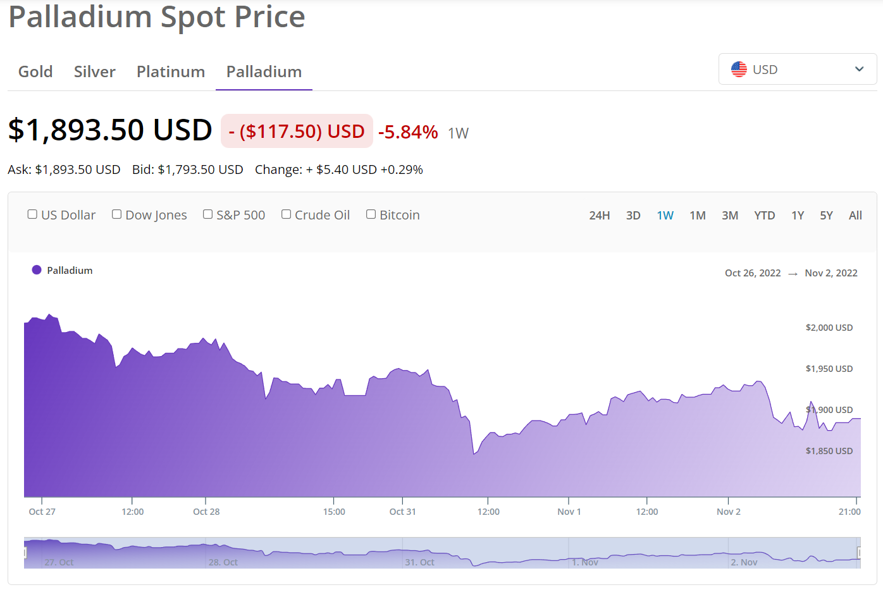Select the 1Y chart range
The height and width of the screenshot is (592, 883).
pyautogui.click(x=798, y=215)
